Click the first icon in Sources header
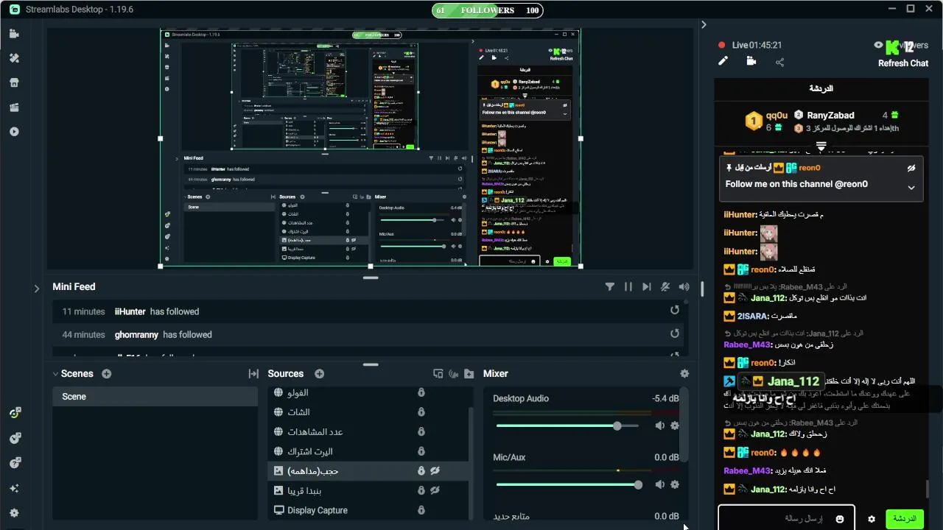Image resolution: width=943 pixels, height=530 pixels. pyautogui.click(x=438, y=374)
